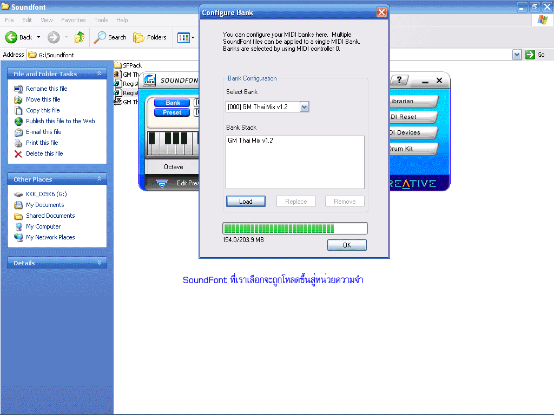Open Search magnifier in Explorer toolbar
The height and width of the screenshot is (415, 554).
click(x=100, y=37)
